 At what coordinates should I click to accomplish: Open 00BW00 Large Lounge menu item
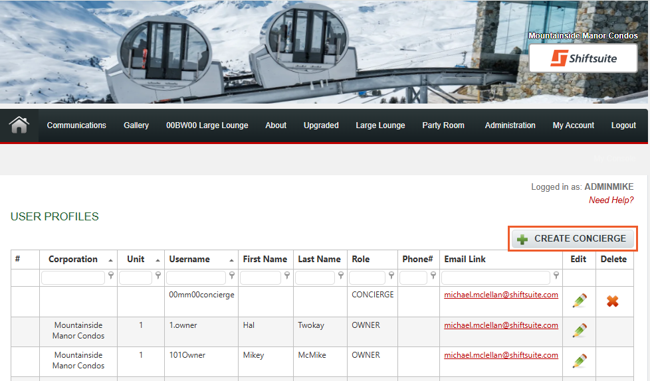coord(207,125)
